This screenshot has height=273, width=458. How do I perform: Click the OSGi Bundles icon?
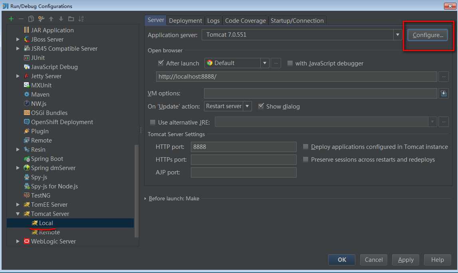[x=27, y=113]
